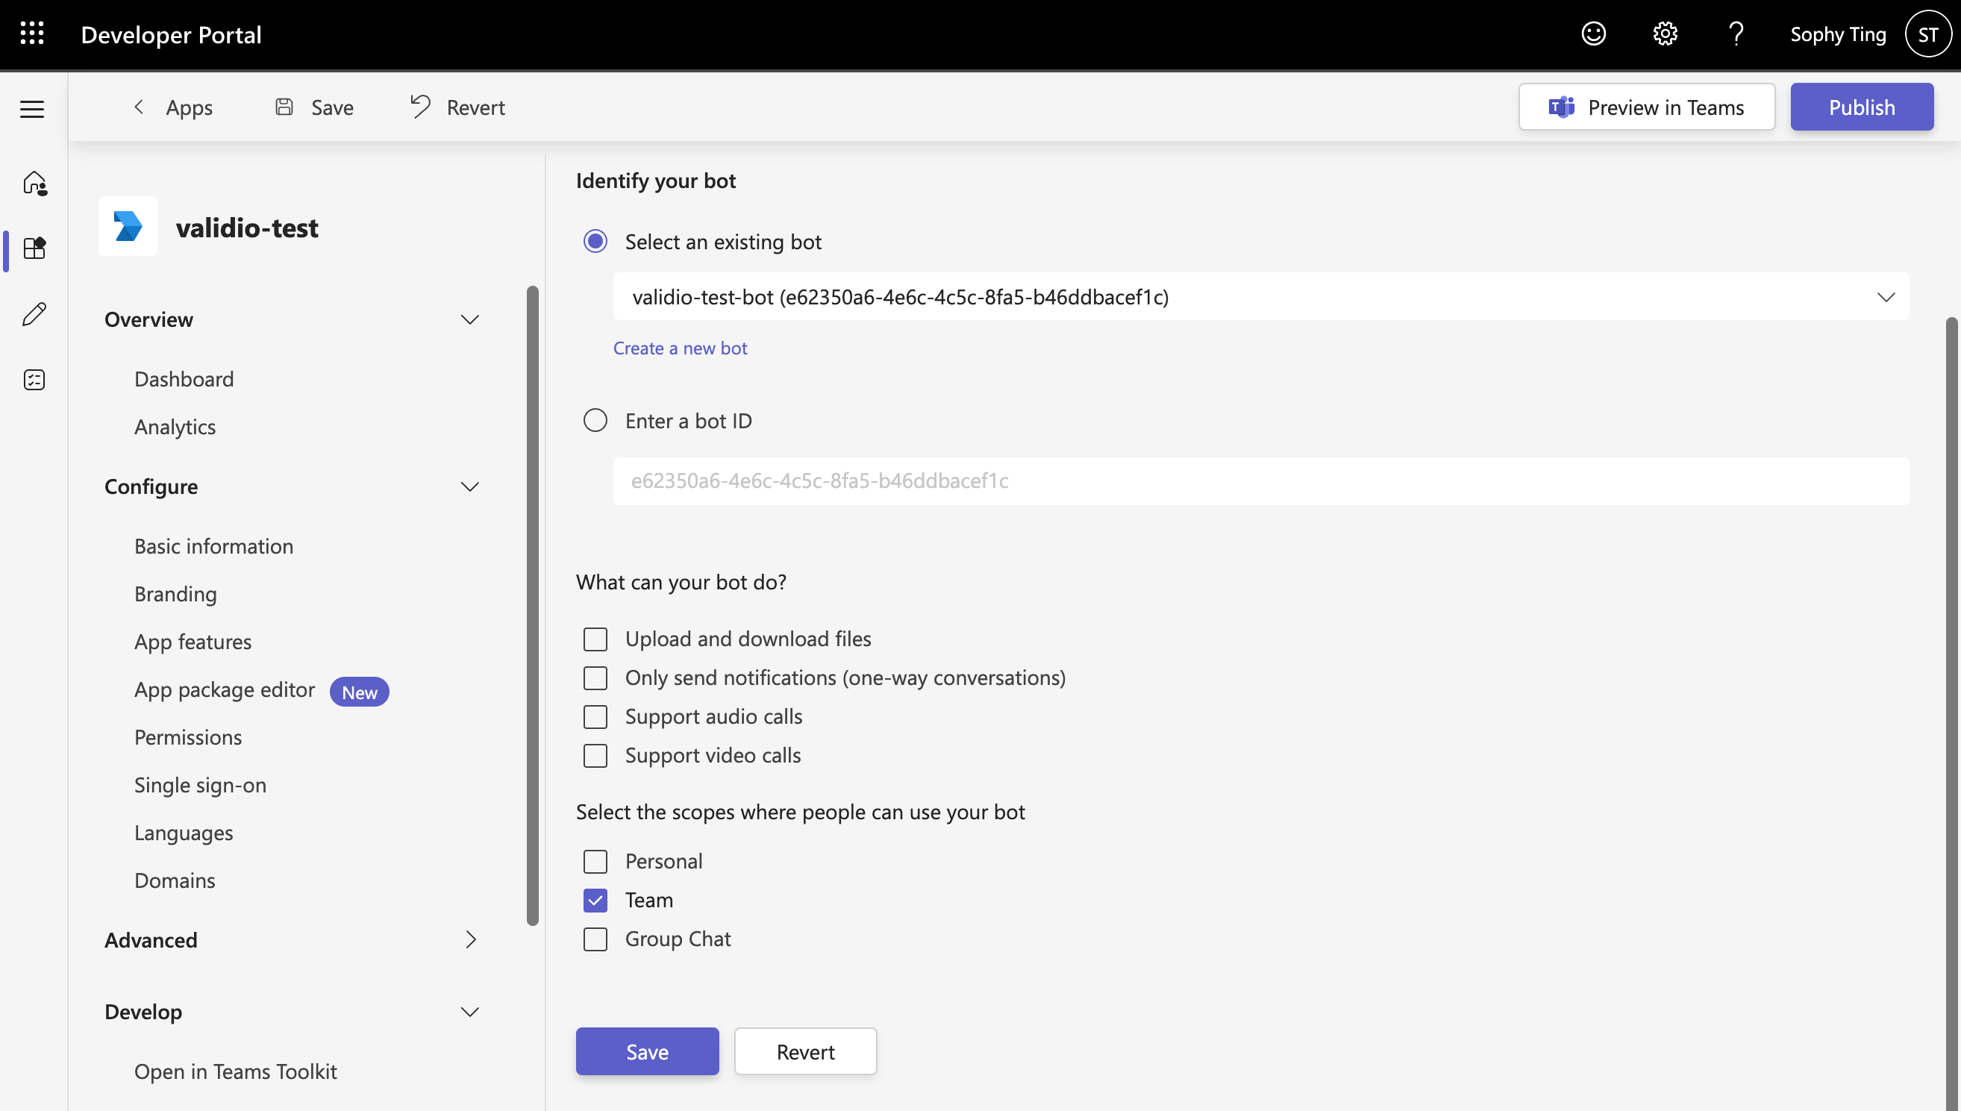Enable Support video calls

point(595,756)
